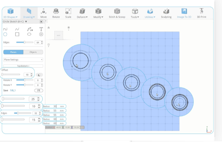Click the End Point Z field 33.28

[76, 128]
